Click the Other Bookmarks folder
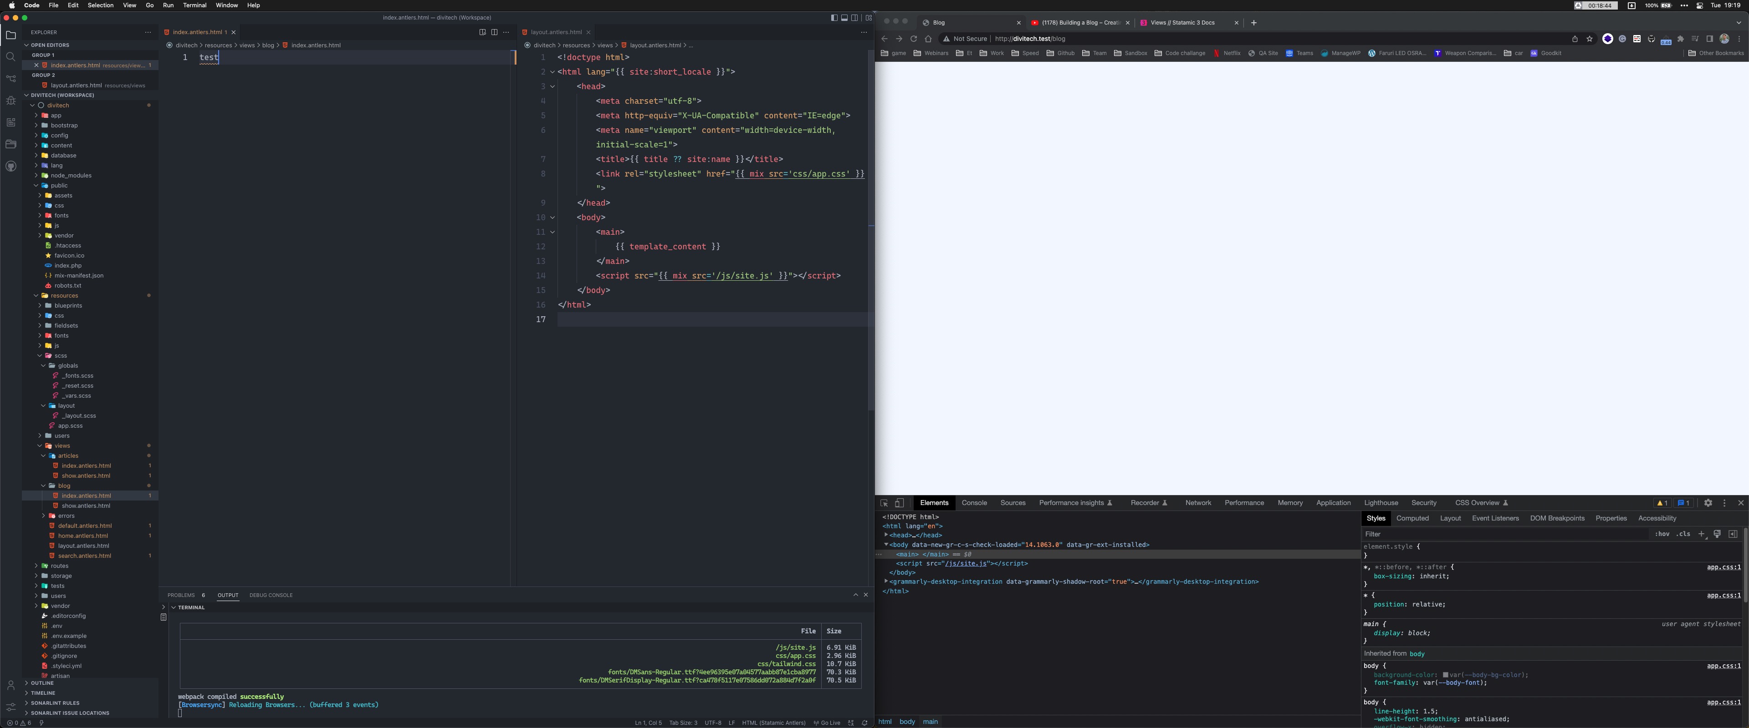Image resolution: width=1749 pixels, height=728 pixels. [x=1716, y=53]
